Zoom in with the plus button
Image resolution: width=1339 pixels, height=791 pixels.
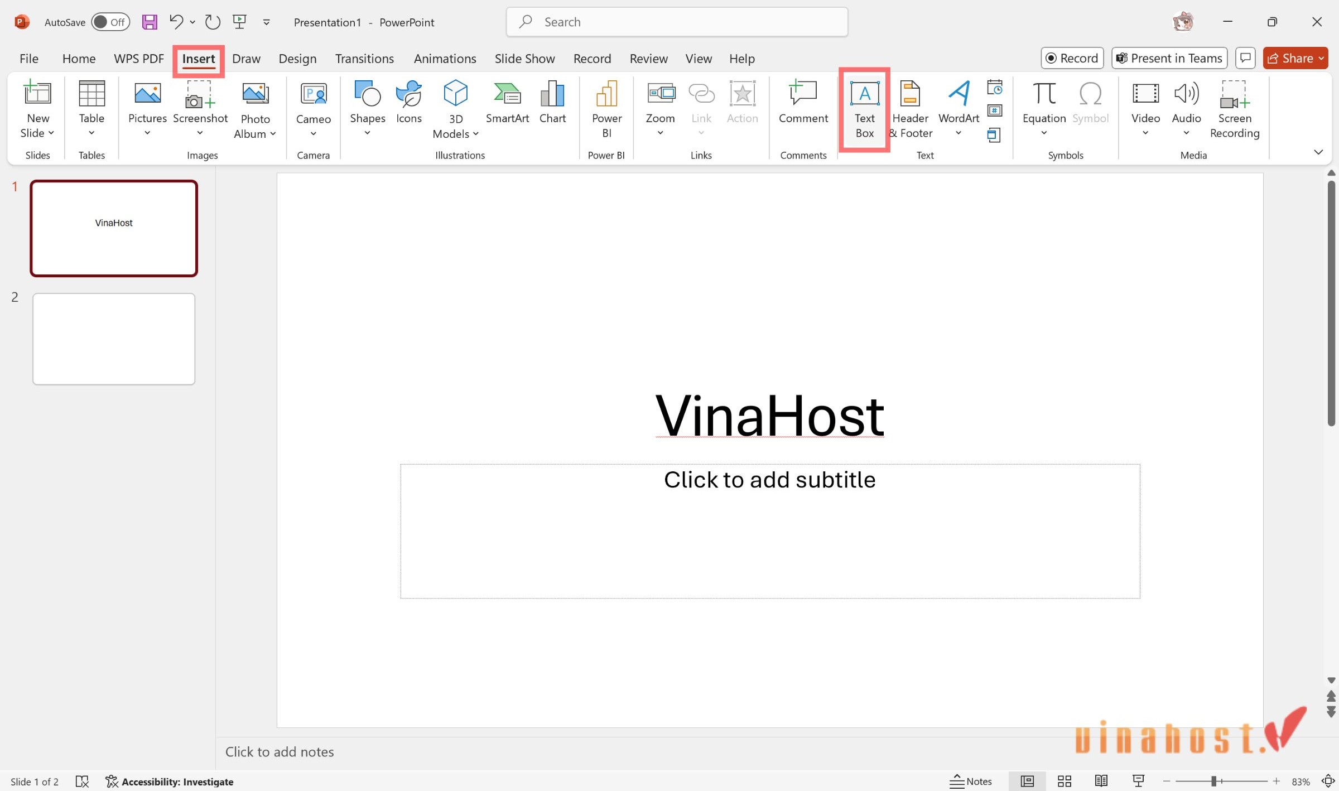(x=1276, y=781)
